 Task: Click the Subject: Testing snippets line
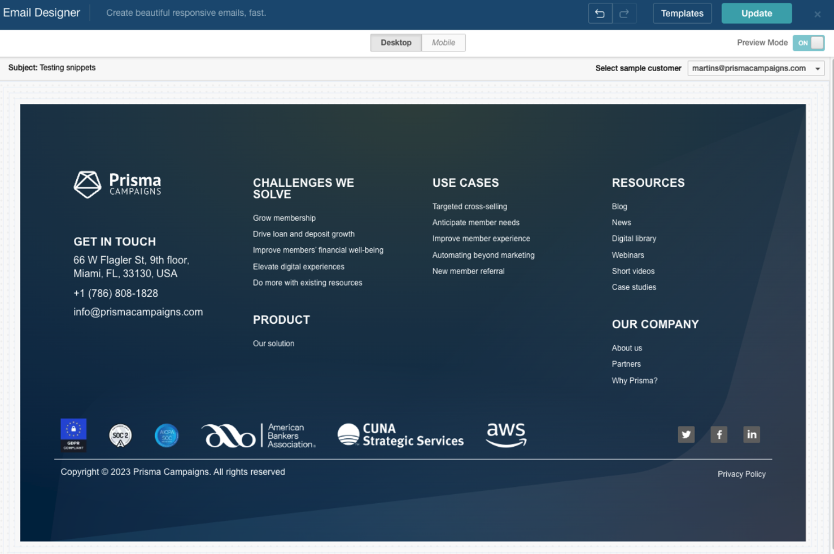point(52,68)
